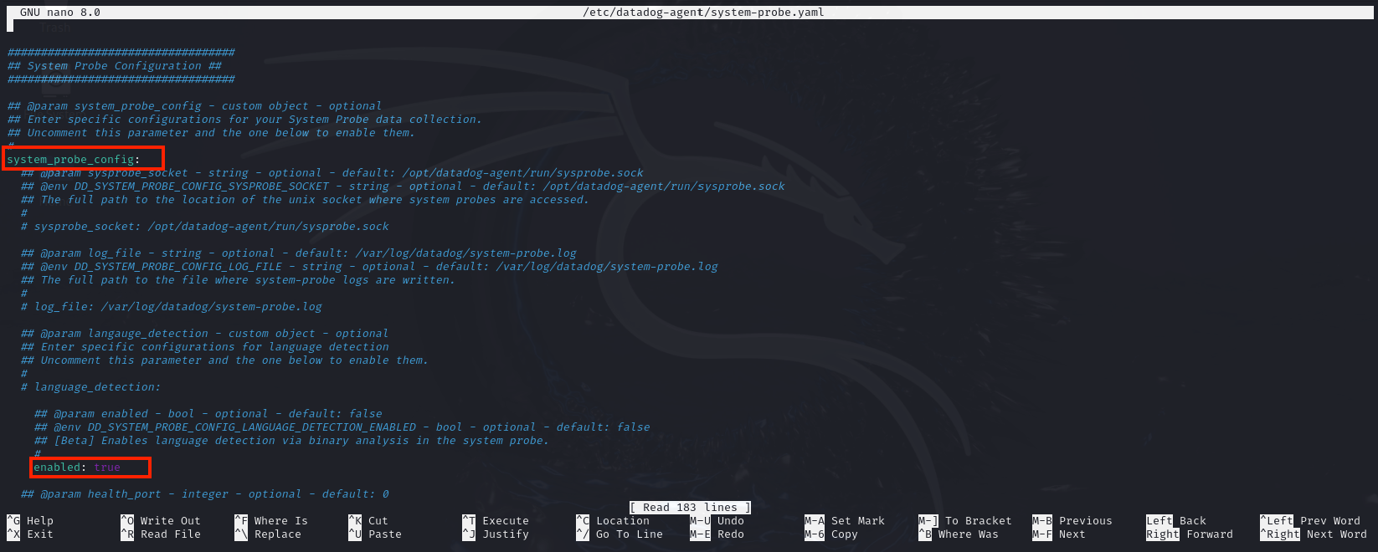
Task: Click the '@param health_port' comment line
Action: [x=204, y=494]
